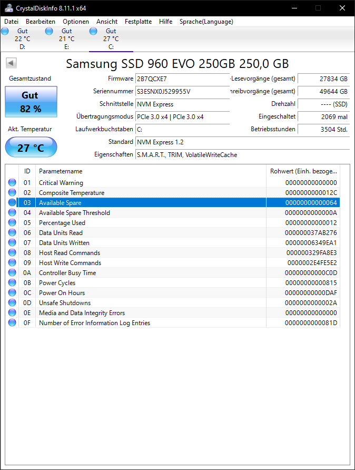This screenshot has height=470, width=355.
Task: Click the status circle for Media and Data Integrity Errors
Action: click(12, 312)
